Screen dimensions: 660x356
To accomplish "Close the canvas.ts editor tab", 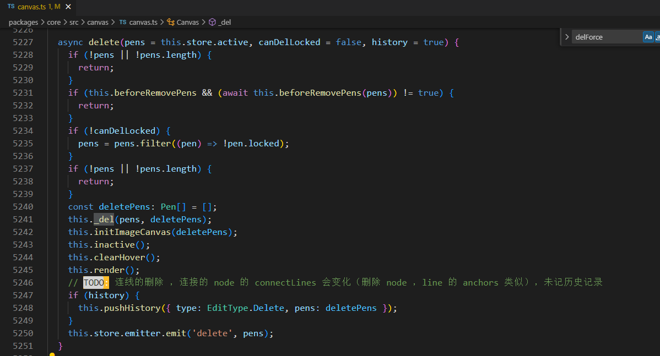I will [68, 7].
